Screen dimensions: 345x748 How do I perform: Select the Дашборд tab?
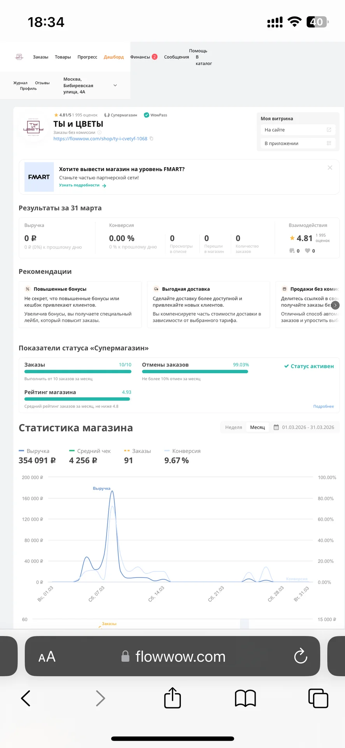(114, 57)
